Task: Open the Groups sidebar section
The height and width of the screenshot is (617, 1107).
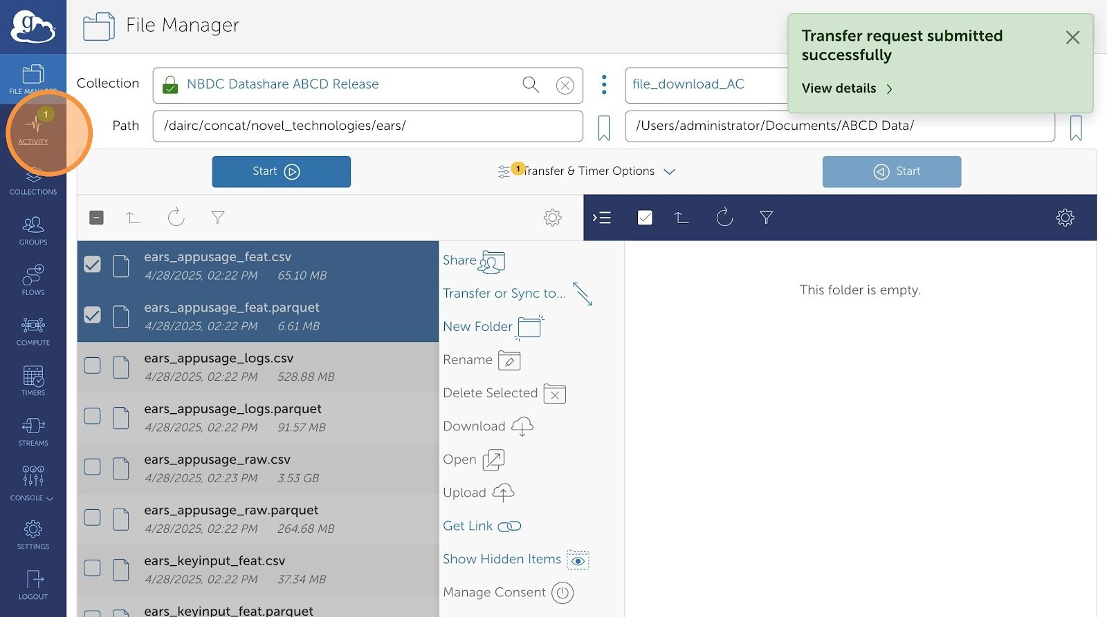Action: pyautogui.click(x=33, y=231)
